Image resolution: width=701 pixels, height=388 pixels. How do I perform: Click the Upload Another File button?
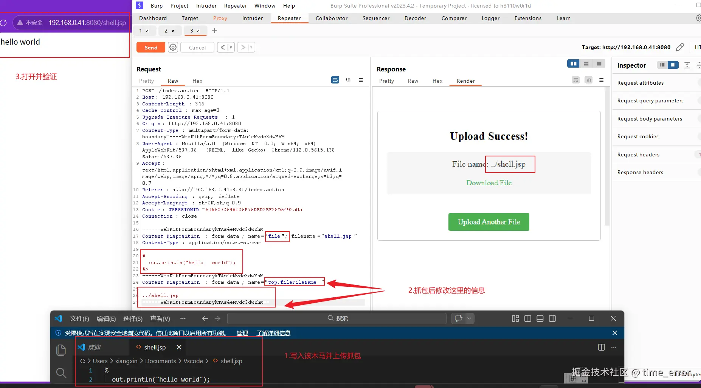489,222
